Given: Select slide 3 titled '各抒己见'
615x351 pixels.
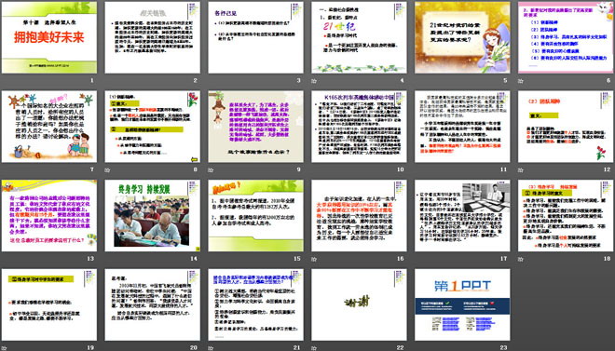Looking at the screenshot, I should 255,37.
